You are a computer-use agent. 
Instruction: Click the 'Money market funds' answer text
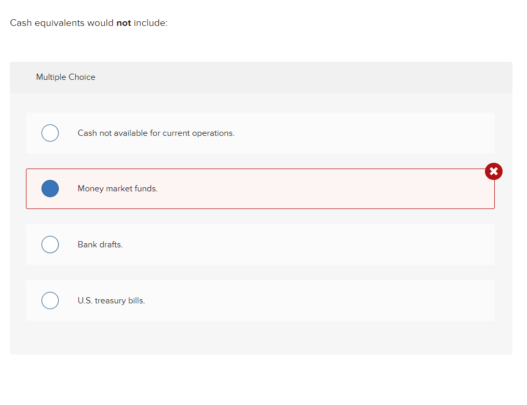[117, 188]
